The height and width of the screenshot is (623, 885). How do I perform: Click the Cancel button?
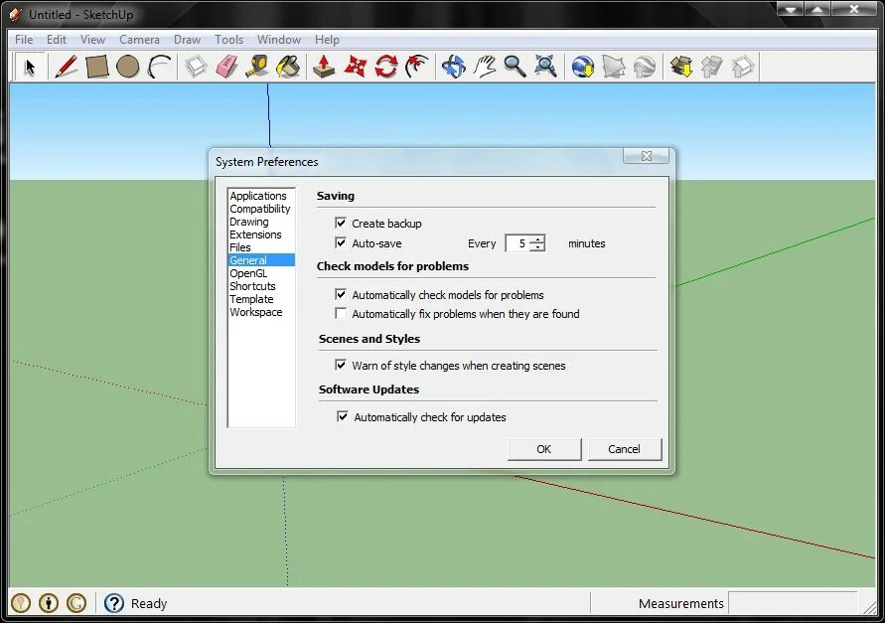(x=624, y=449)
